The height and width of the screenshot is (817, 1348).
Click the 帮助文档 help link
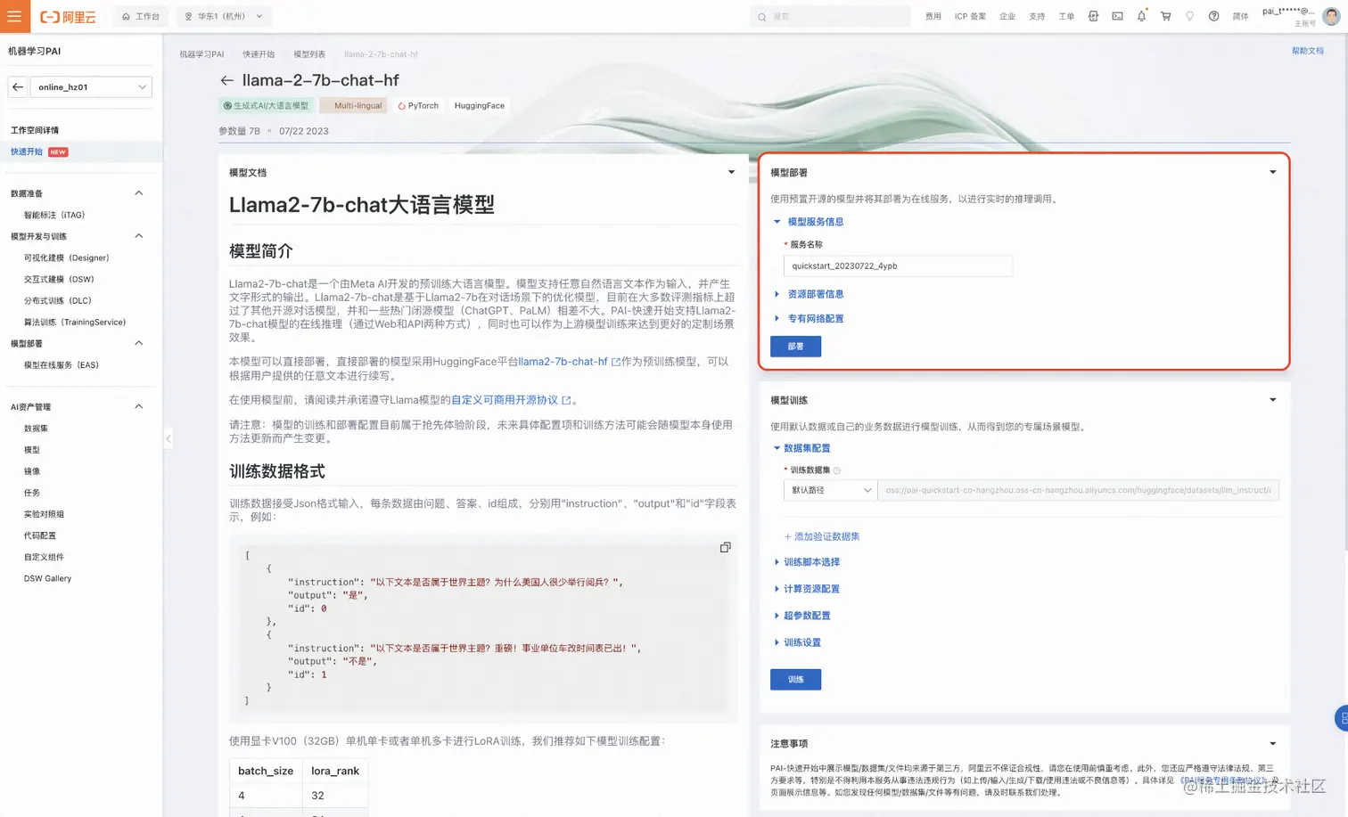pos(1307,51)
